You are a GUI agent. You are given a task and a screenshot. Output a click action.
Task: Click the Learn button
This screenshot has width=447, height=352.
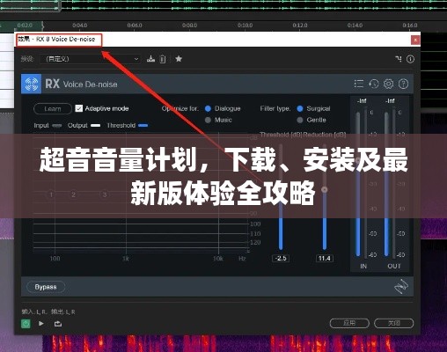coord(53,109)
